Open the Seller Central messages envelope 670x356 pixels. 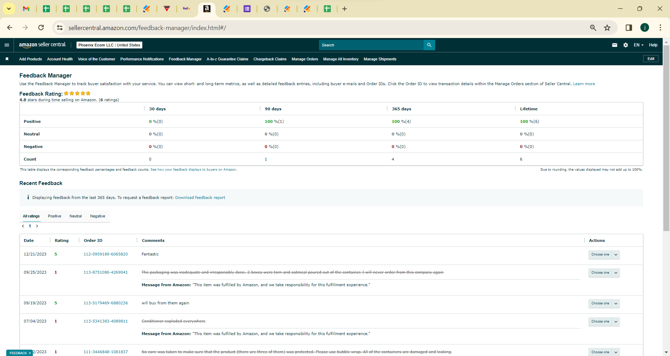tap(615, 45)
